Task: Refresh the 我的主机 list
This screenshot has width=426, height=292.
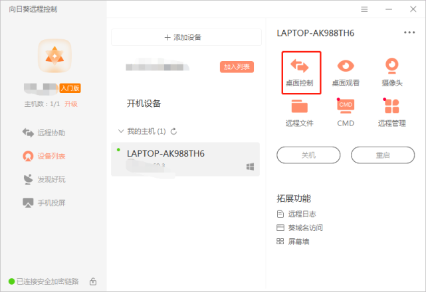Action: click(x=173, y=131)
